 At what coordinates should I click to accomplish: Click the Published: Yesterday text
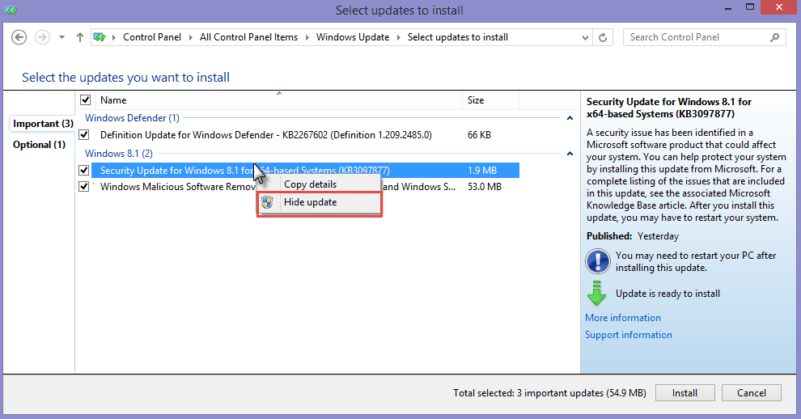coord(633,236)
